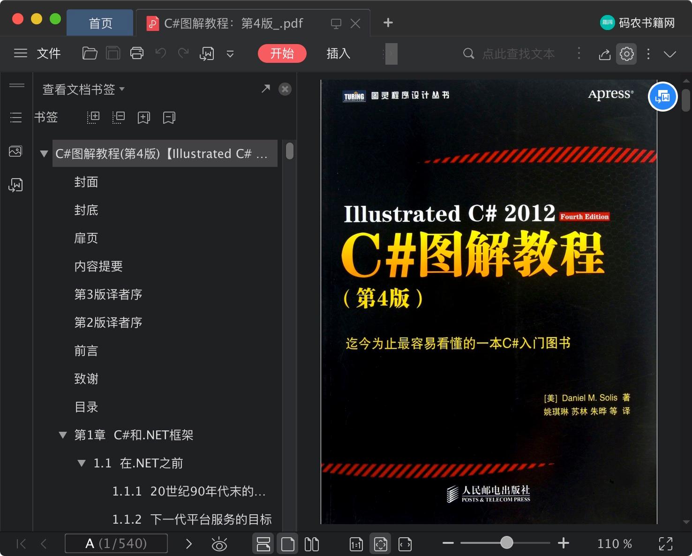The image size is (692, 556).
Task: Collapse the ribbon with chevron down
Action: click(x=670, y=54)
